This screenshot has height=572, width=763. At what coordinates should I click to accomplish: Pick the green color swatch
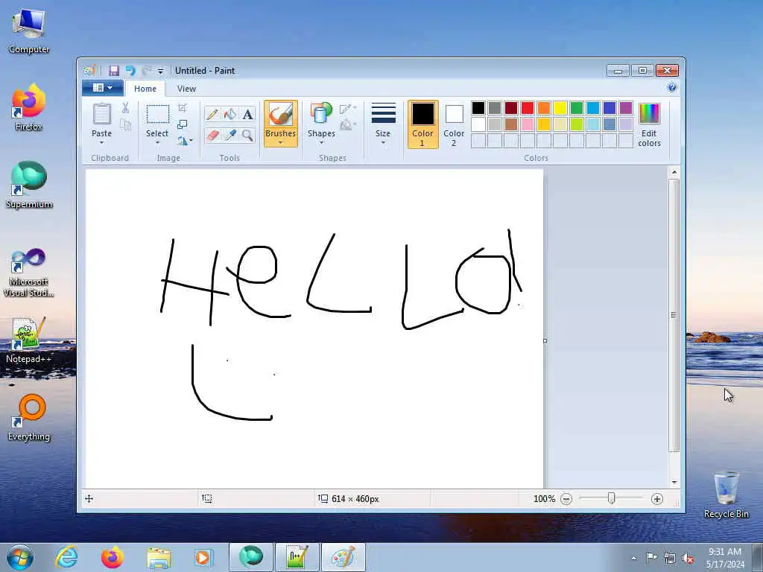[577, 108]
